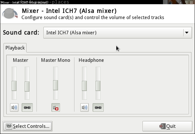
Task: Click the Select Controls mixer icon
Action: (x=9, y=126)
